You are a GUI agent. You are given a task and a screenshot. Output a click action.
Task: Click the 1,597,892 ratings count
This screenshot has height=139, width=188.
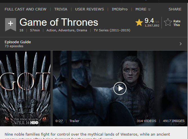coord(152,26)
